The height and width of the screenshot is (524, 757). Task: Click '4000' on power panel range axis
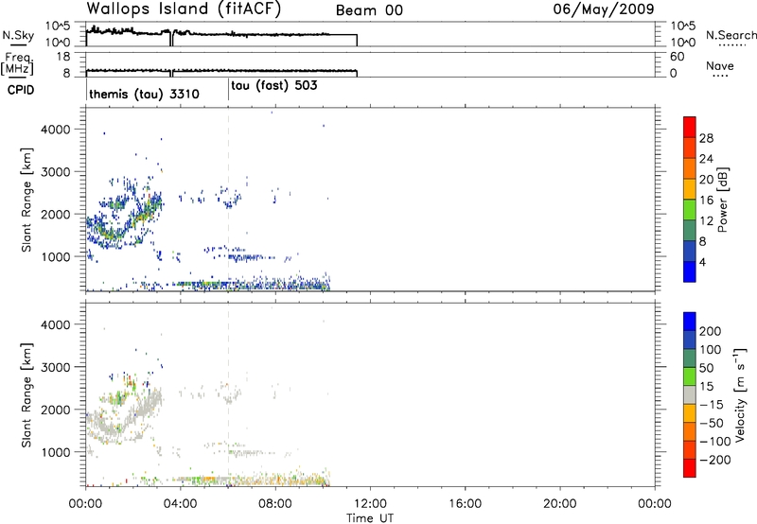coord(56,130)
